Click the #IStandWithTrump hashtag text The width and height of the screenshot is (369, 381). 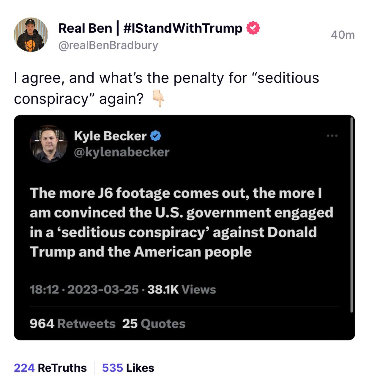[x=182, y=28]
